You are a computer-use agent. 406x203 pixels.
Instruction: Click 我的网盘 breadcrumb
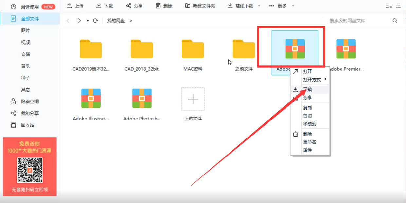(x=116, y=21)
